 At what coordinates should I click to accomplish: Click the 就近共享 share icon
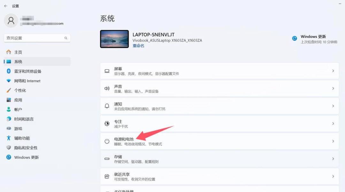click(107, 176)
